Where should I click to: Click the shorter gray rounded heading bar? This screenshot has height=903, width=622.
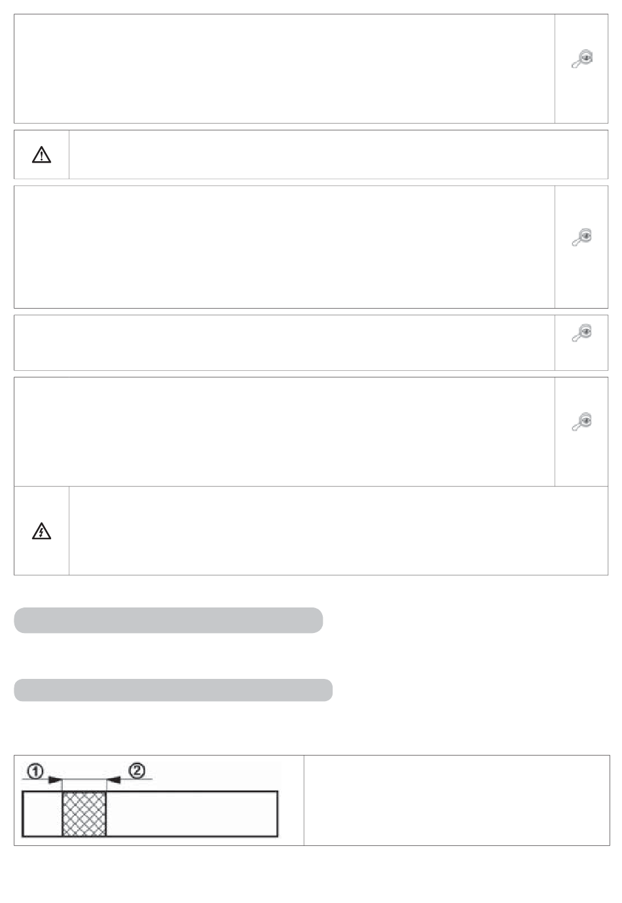point(168,620)
